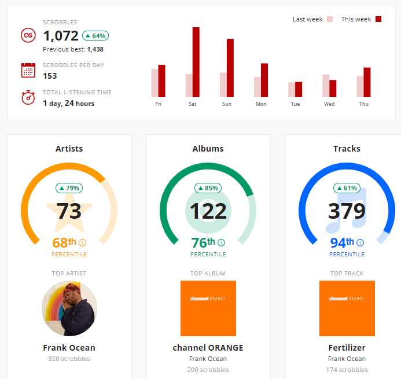This screenshot has width=401, height=379.
Task: Click the stopwatch listening time icon
Action: click(x=28, y=97)
